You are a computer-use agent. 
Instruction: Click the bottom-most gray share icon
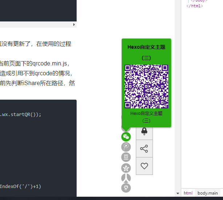pos(126,188)
